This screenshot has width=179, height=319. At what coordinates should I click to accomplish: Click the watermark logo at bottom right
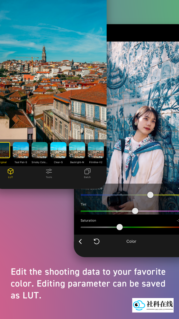click(x=153, y=305)
